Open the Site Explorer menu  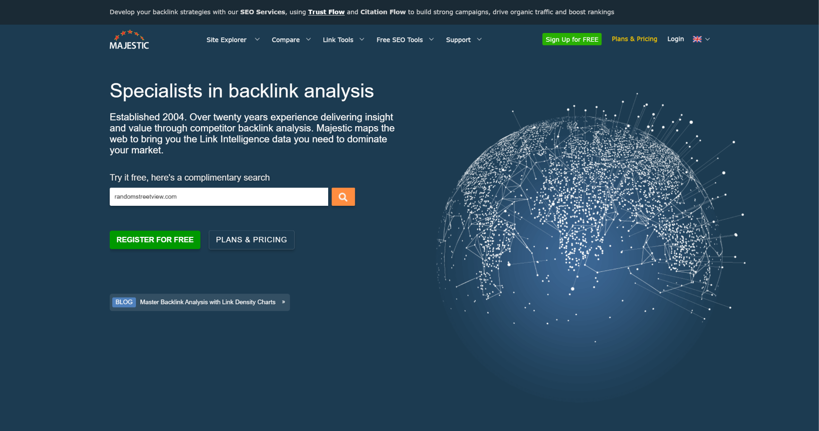pyautogui.click(x=226, y=40)
